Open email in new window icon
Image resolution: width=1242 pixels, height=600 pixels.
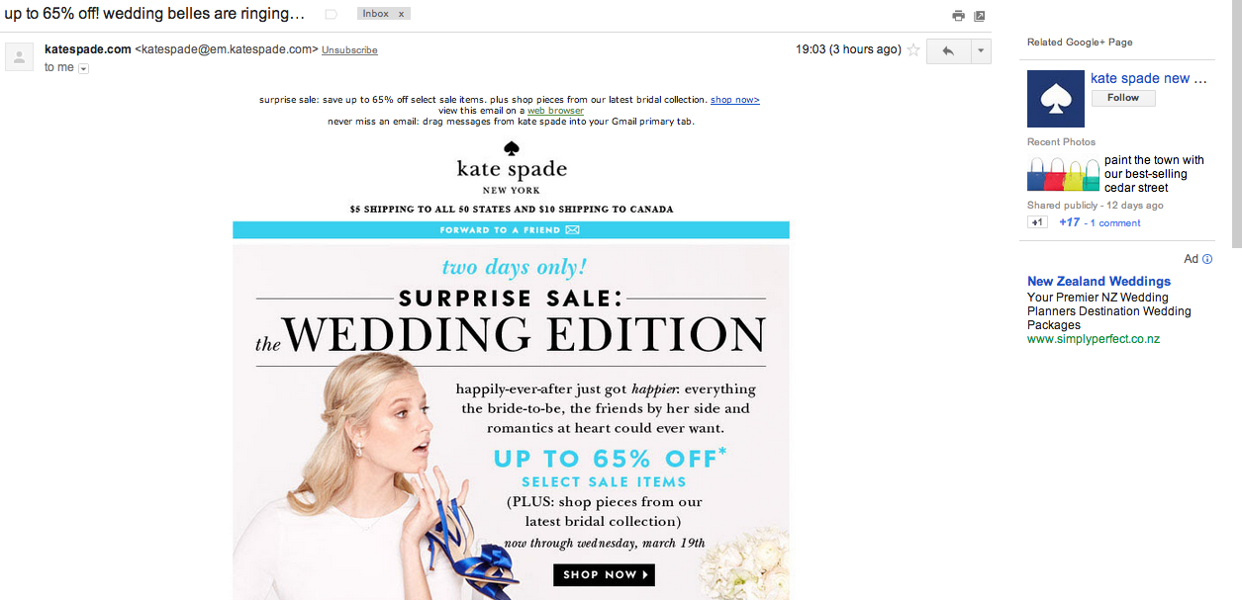tap(980, 16)
